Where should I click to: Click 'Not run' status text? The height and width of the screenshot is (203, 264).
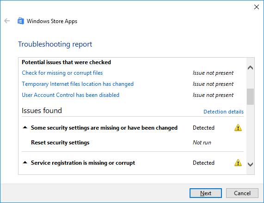[x=202, y=143]
